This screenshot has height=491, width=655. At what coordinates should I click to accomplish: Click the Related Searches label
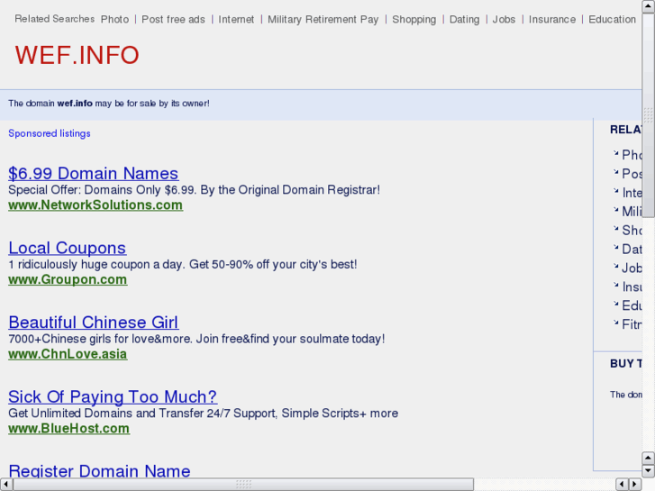pyautogui.click(x=55, y=19)
